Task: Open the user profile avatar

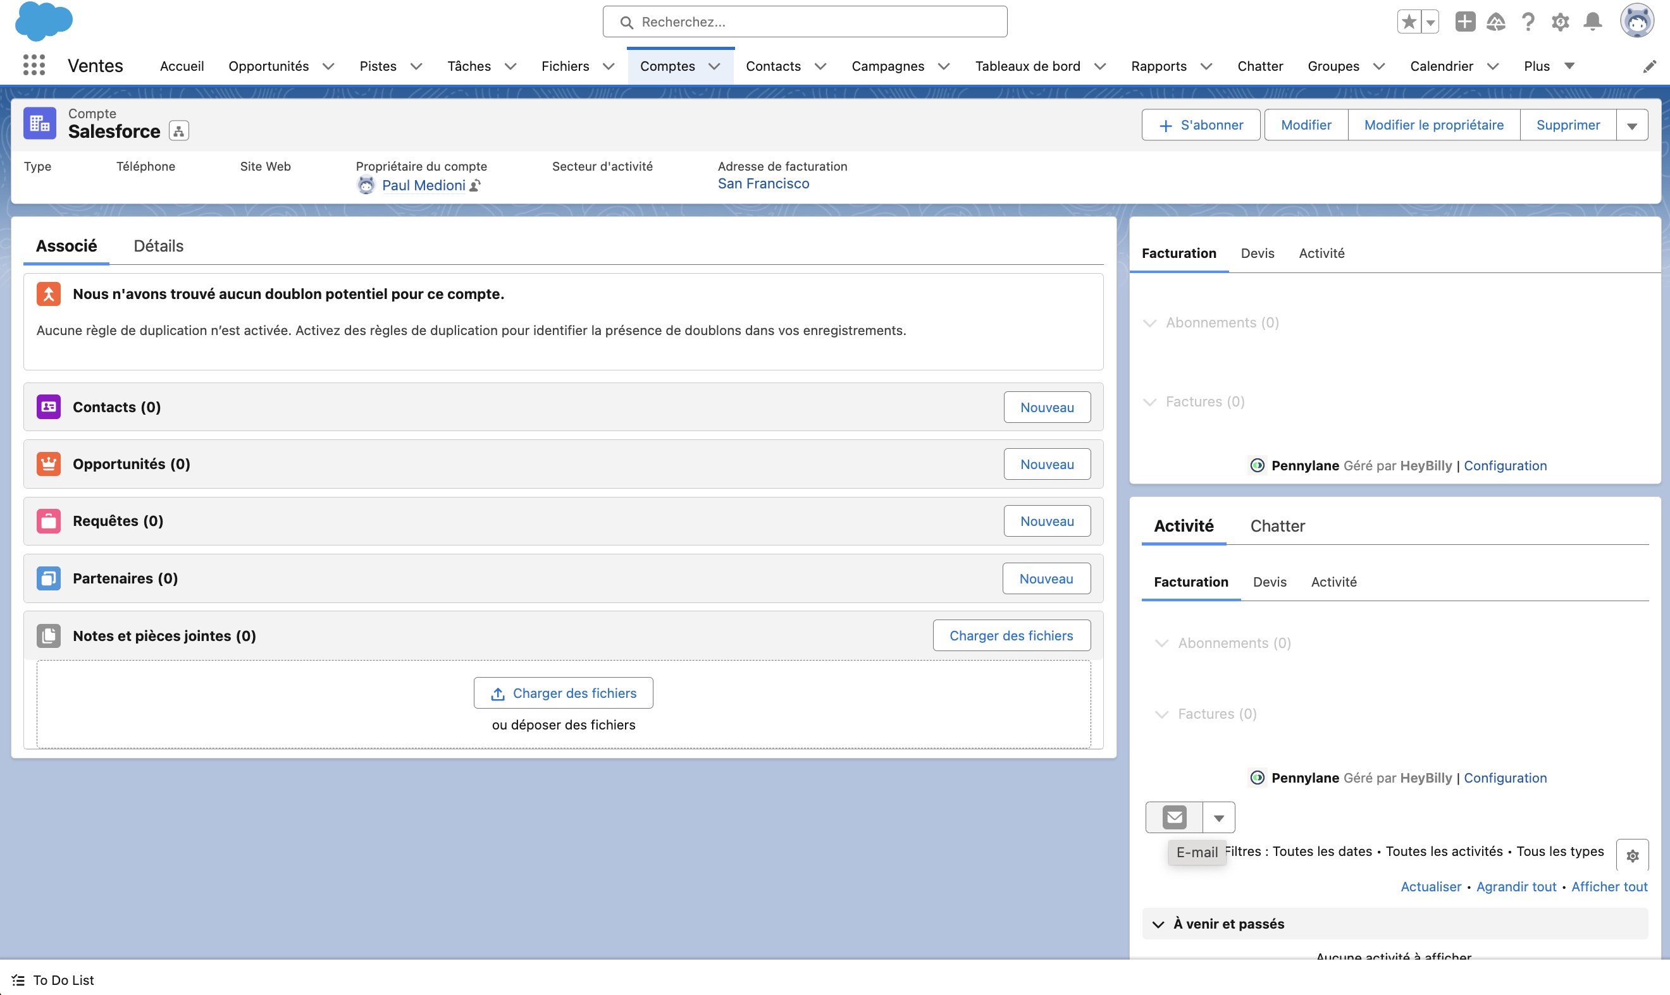Action: tap(1637, 21)
